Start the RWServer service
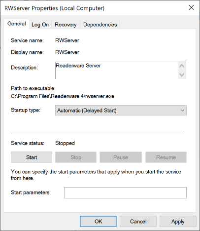 32,157
